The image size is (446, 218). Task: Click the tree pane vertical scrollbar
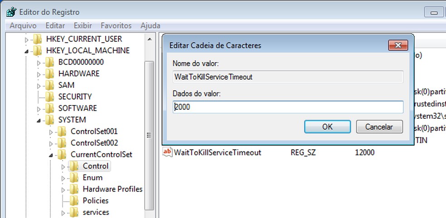(149, 135)
